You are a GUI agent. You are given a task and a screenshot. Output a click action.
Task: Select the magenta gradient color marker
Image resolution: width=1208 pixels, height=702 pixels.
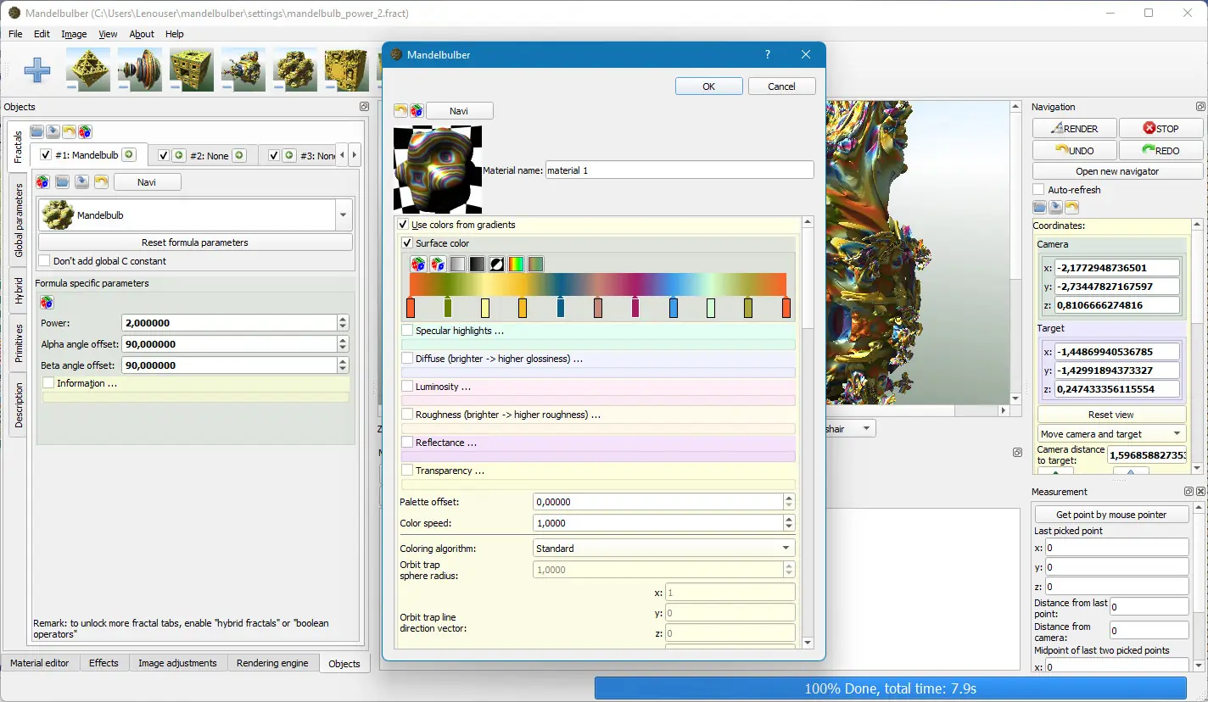coord(635,307)
